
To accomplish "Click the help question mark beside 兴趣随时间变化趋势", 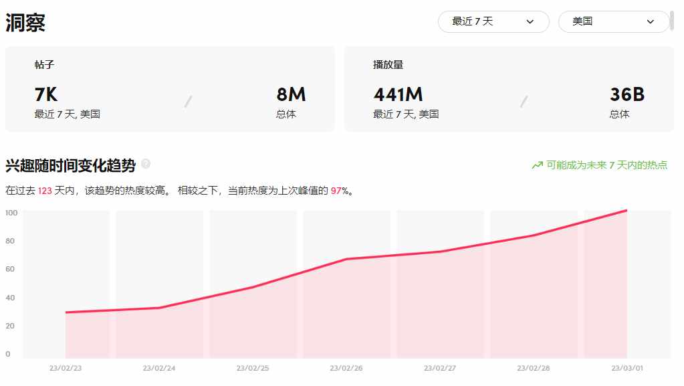I will tap(146, 164).
